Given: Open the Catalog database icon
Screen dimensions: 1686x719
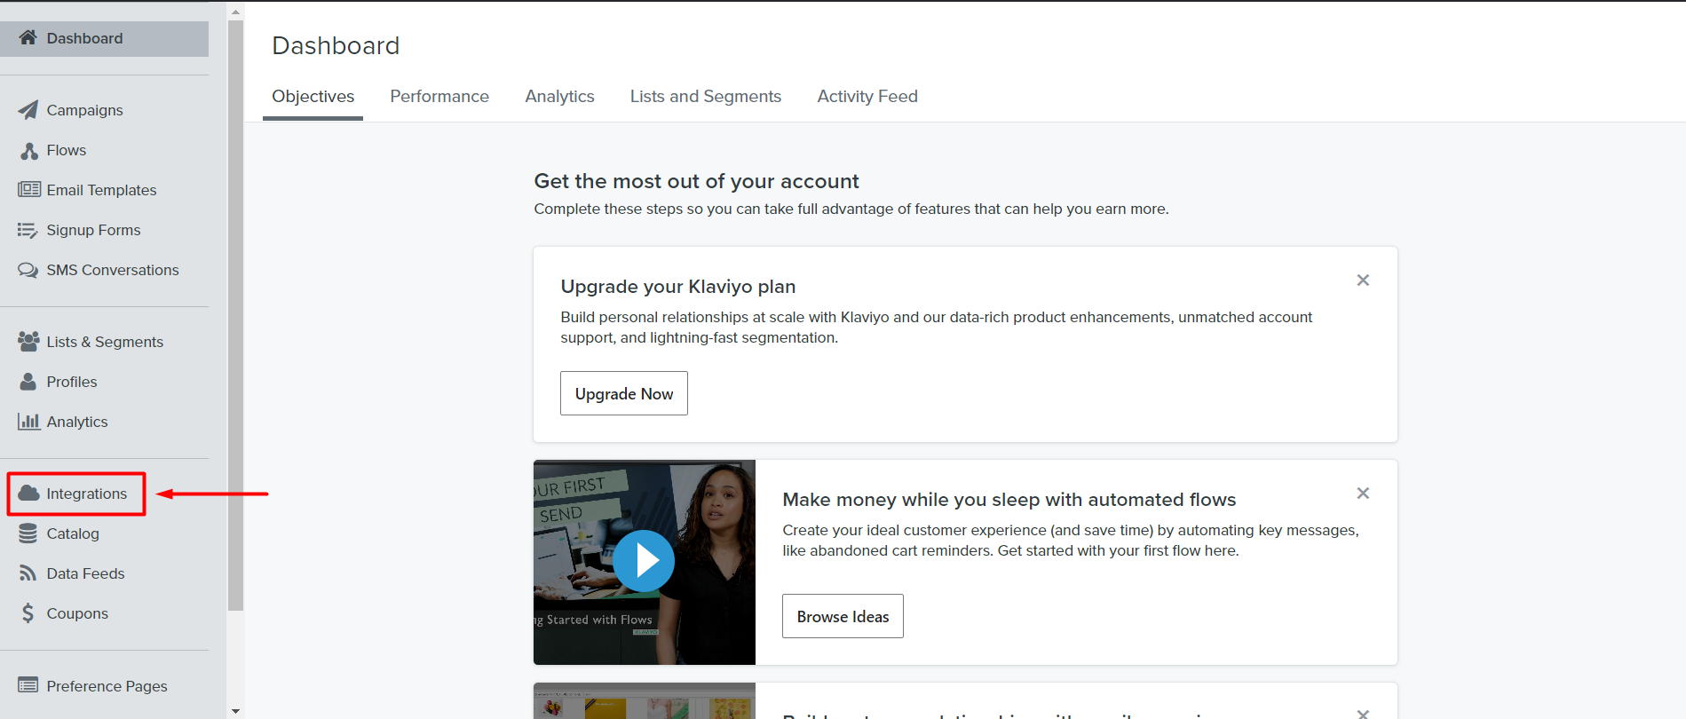Looking at the screenshot, I should coord(28,533).
